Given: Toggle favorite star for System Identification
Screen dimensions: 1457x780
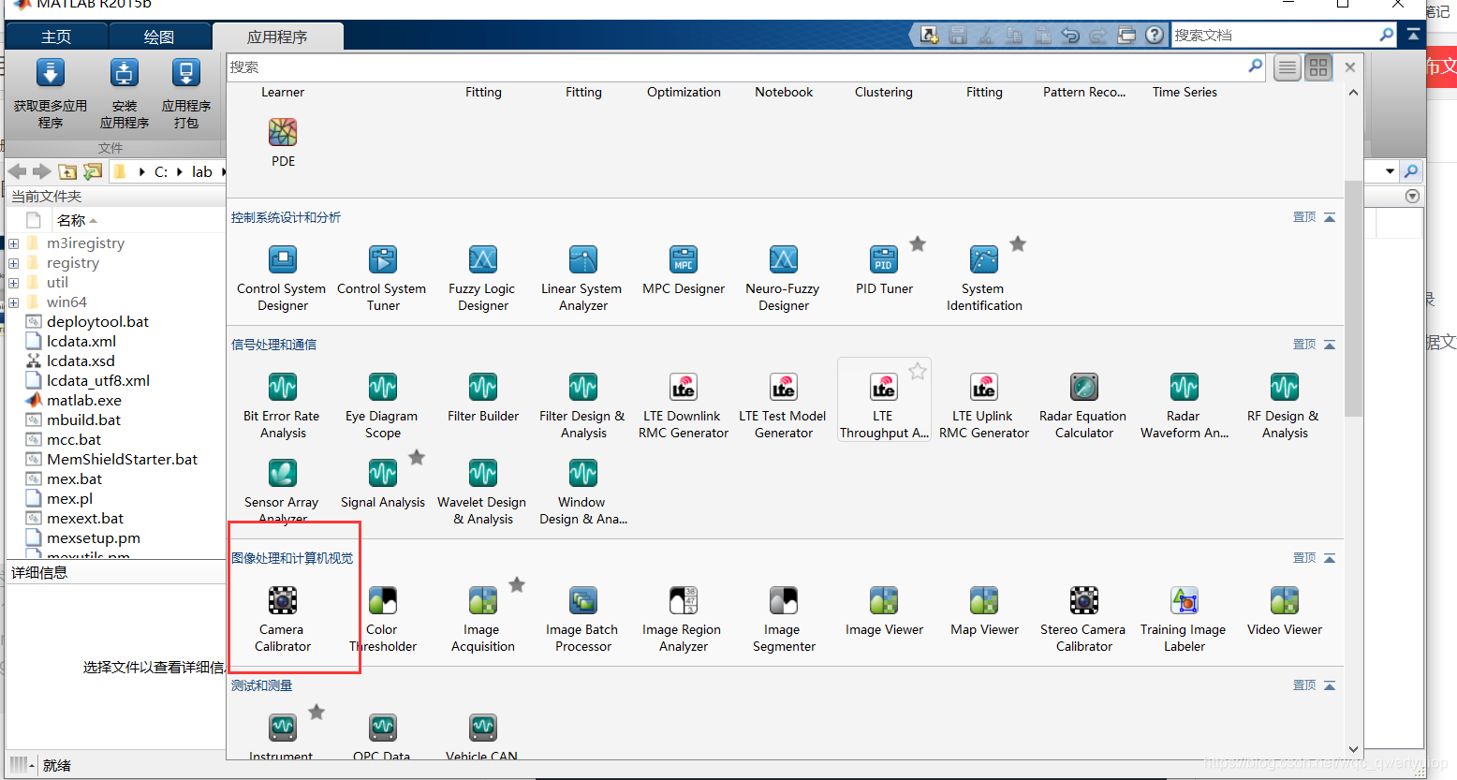Looking at the screenshot, I should (x=1018, y=243).
